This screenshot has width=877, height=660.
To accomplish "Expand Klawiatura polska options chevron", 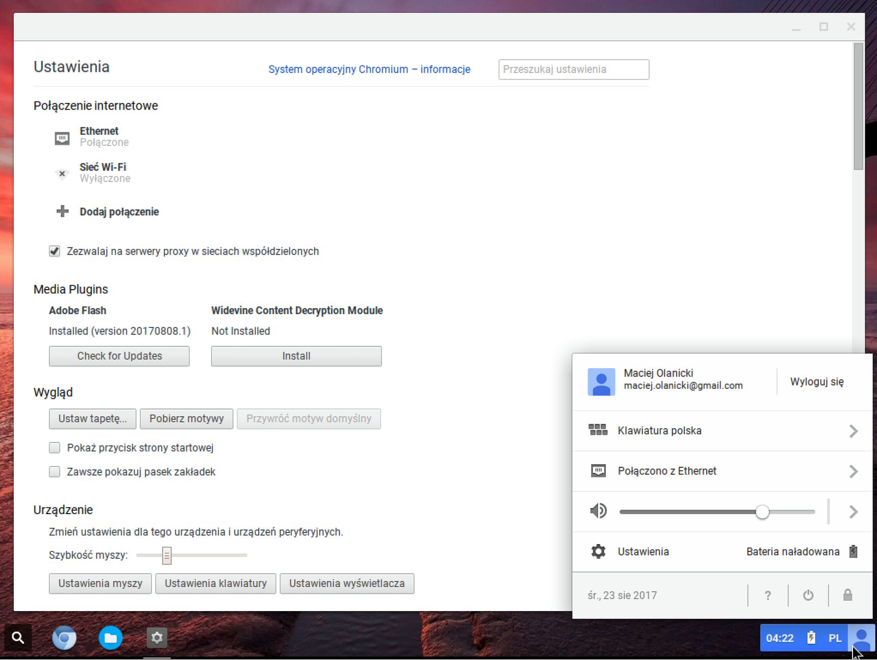I will (x=854, y=431).
